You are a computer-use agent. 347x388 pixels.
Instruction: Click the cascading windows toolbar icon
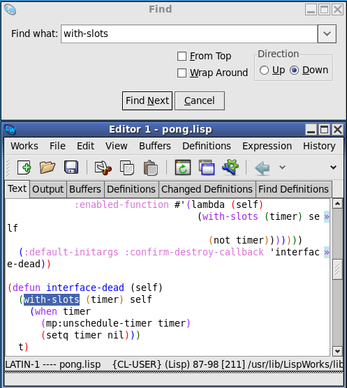(x=207, y=167)
